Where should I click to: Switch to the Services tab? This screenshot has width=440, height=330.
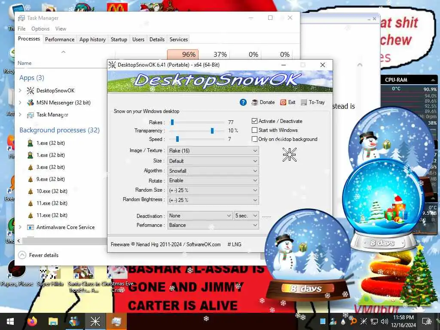pos(178,40)
